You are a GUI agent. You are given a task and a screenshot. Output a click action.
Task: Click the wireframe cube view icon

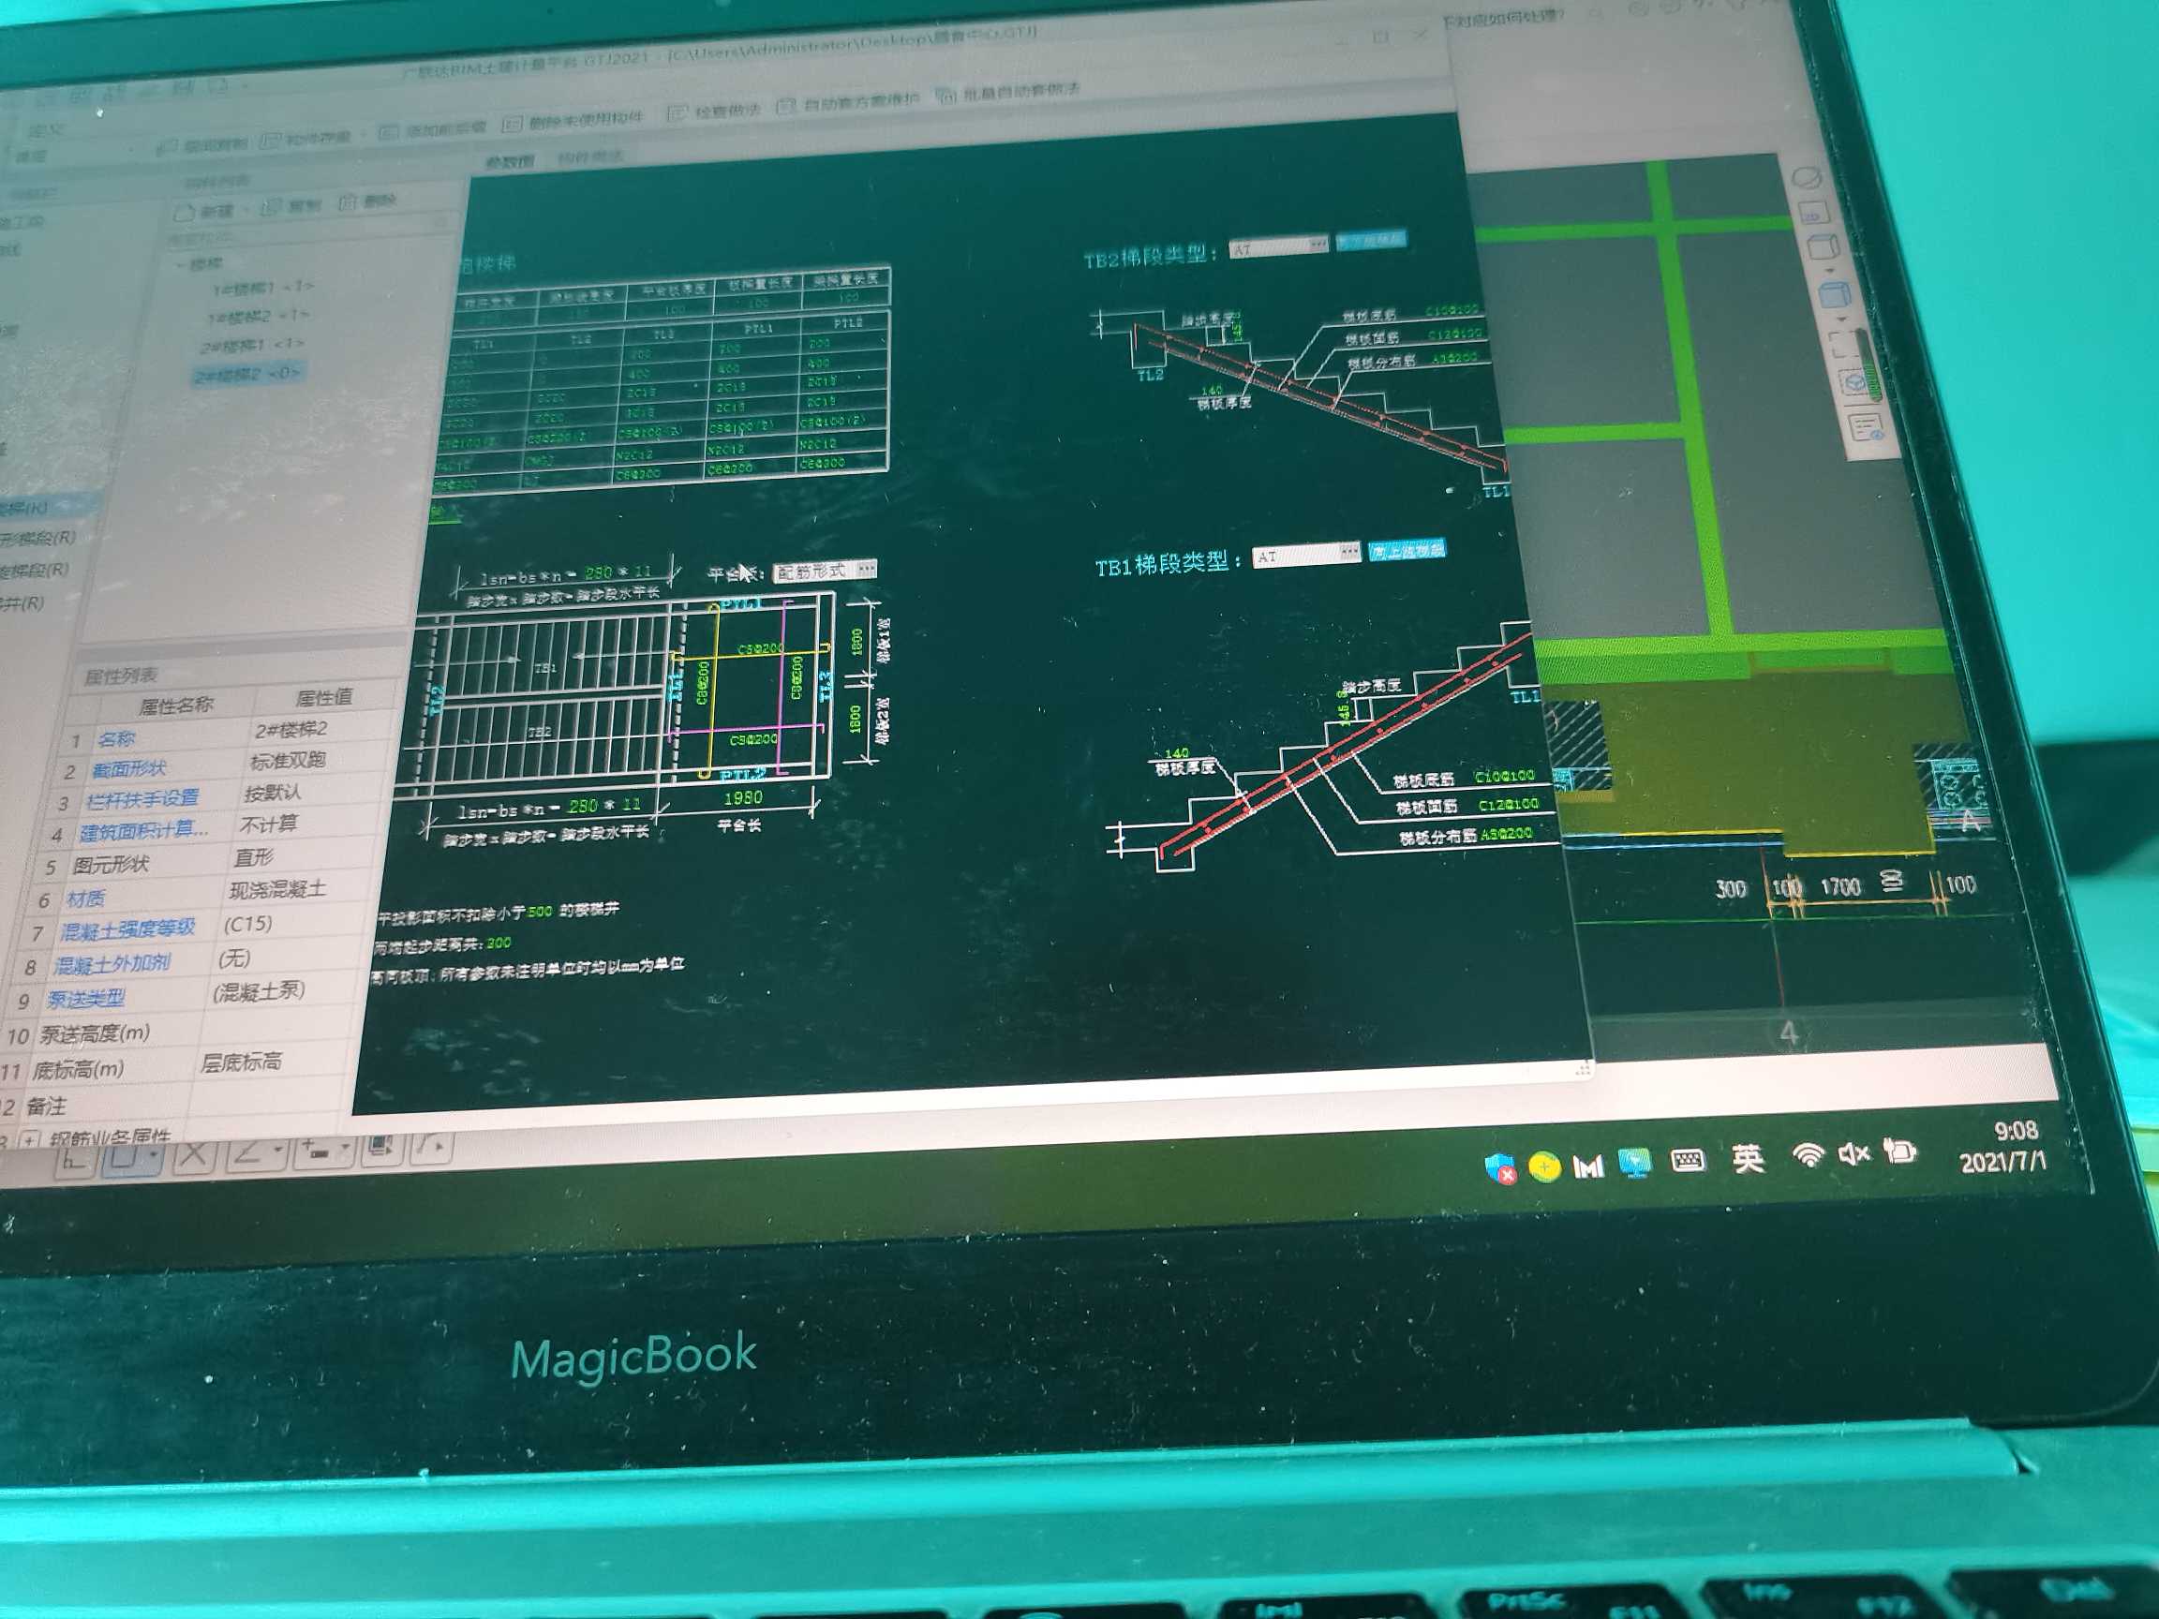tap(1823, 248)
